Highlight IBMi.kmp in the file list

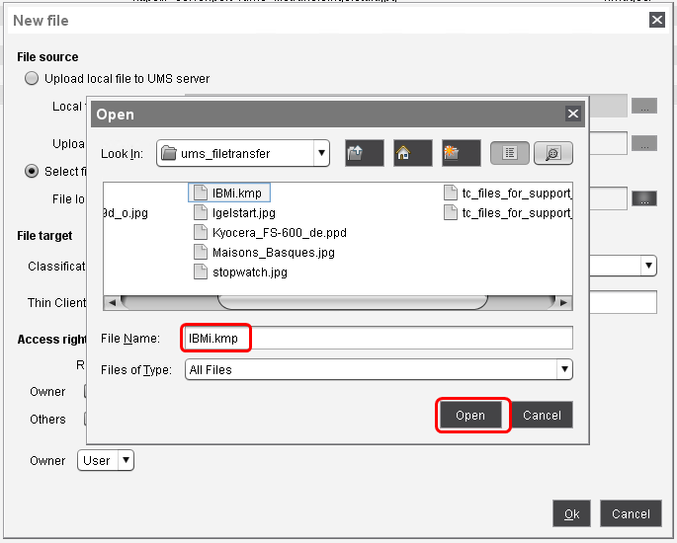point(235,194)
